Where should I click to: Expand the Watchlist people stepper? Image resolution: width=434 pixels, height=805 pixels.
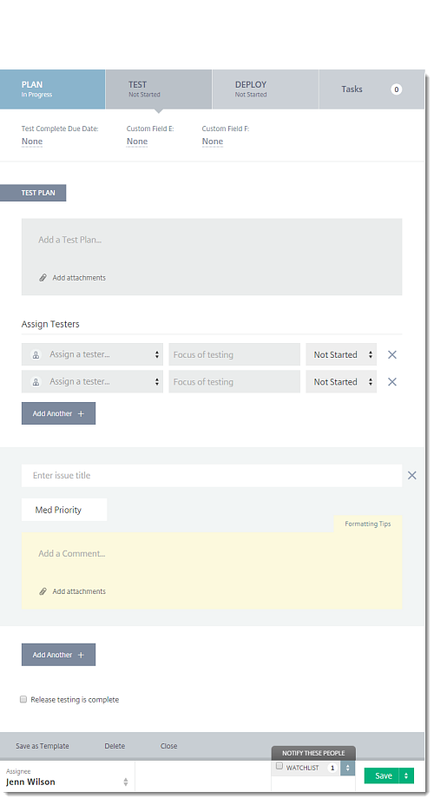point(347,768)
